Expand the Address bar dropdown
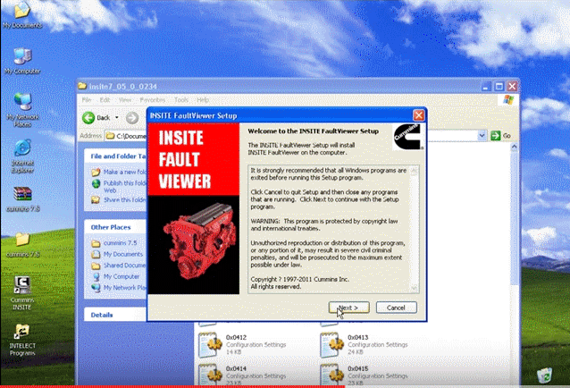The width and height of the screenshot is (570, 388). (482, 136)
